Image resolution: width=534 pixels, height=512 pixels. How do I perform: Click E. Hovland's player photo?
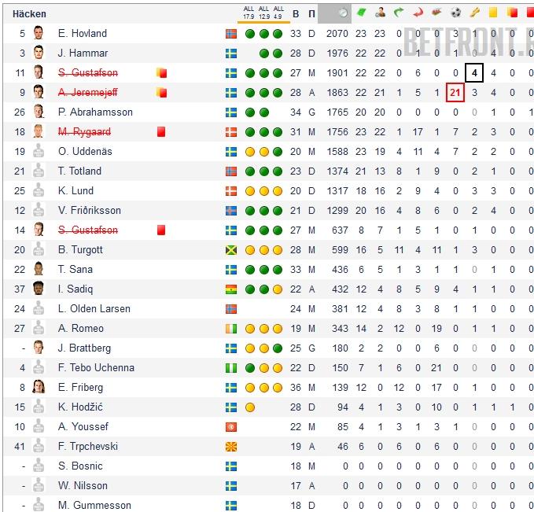pos(39,33)
